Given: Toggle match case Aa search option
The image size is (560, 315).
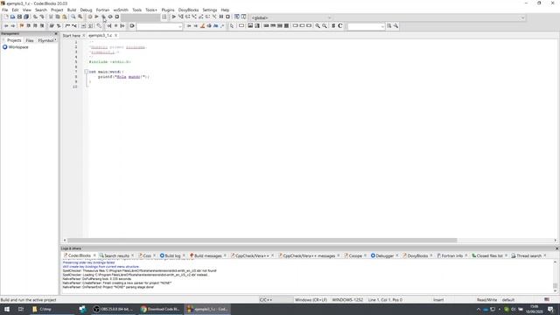Looking at the screenshot, I should tap(216, 25).
